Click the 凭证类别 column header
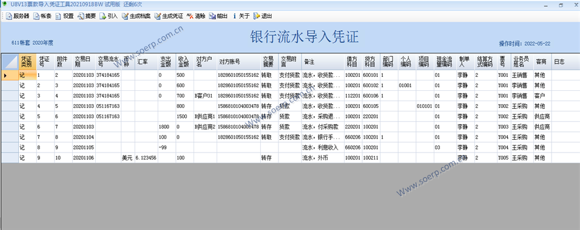 [x=27, y=62]
